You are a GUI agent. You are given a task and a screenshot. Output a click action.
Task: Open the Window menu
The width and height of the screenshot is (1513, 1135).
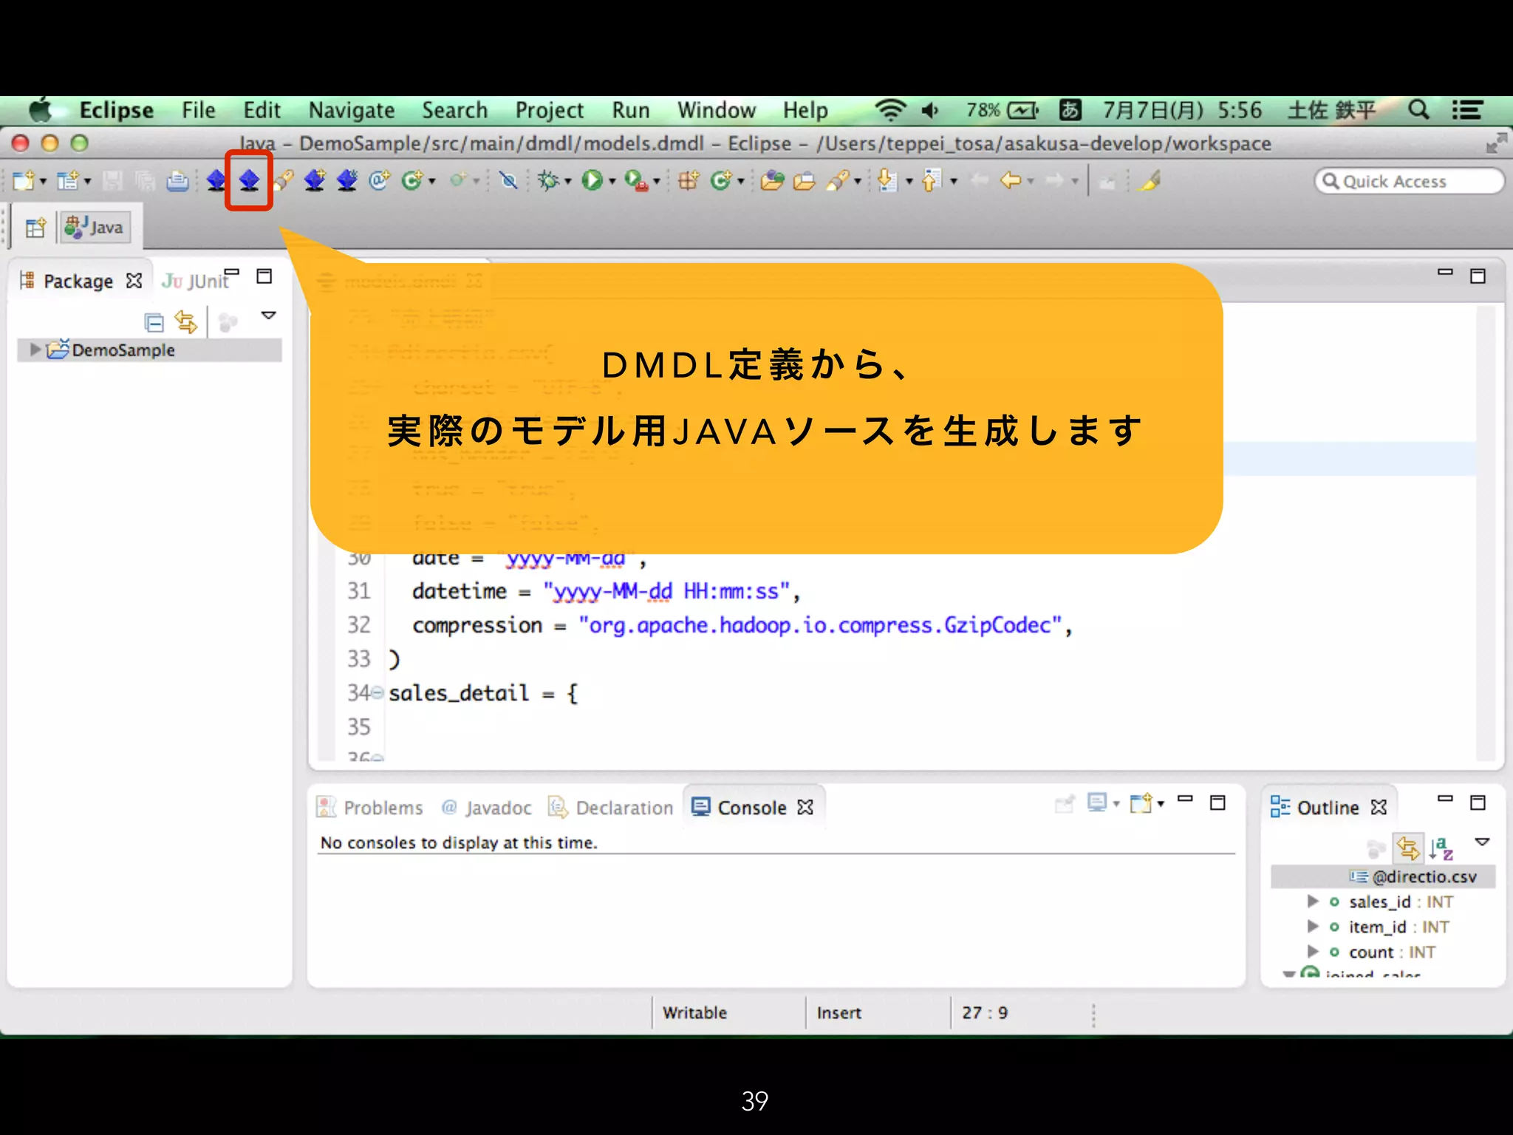[717, 110]
